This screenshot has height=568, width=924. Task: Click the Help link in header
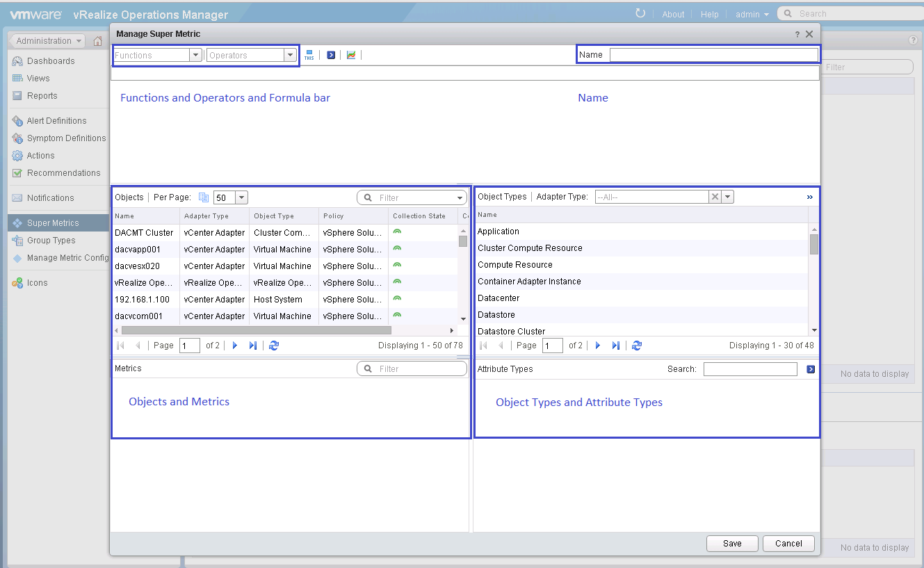[x=710, y=14]
